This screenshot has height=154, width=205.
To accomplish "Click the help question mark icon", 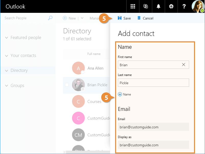I will (x=184, y=6).
